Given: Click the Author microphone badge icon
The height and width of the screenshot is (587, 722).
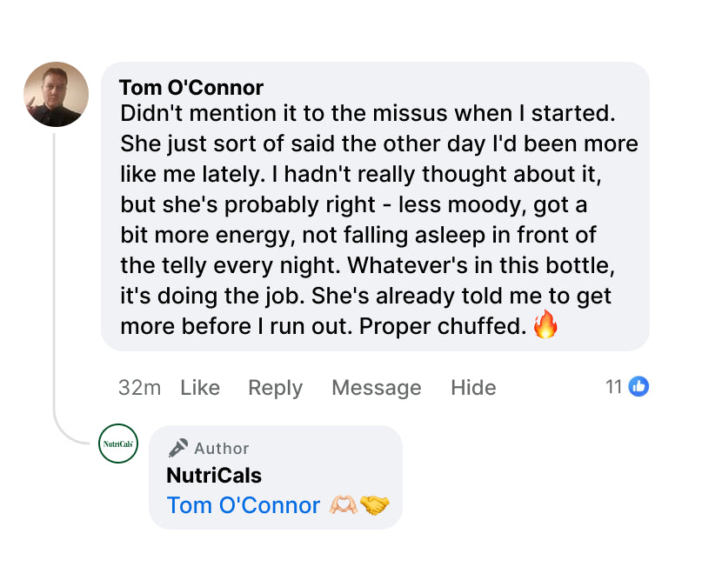Looking at the screenshot, I should pyautogui.click(x=177, y=448).
